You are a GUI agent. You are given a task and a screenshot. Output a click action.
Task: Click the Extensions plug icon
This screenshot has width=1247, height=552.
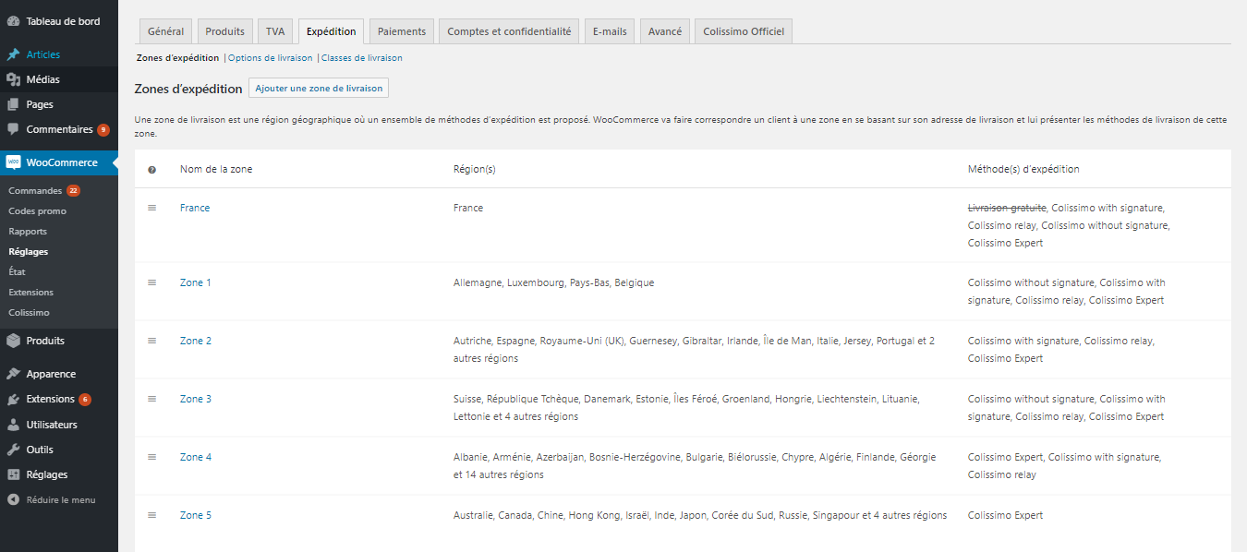click(x=13, y=400)
